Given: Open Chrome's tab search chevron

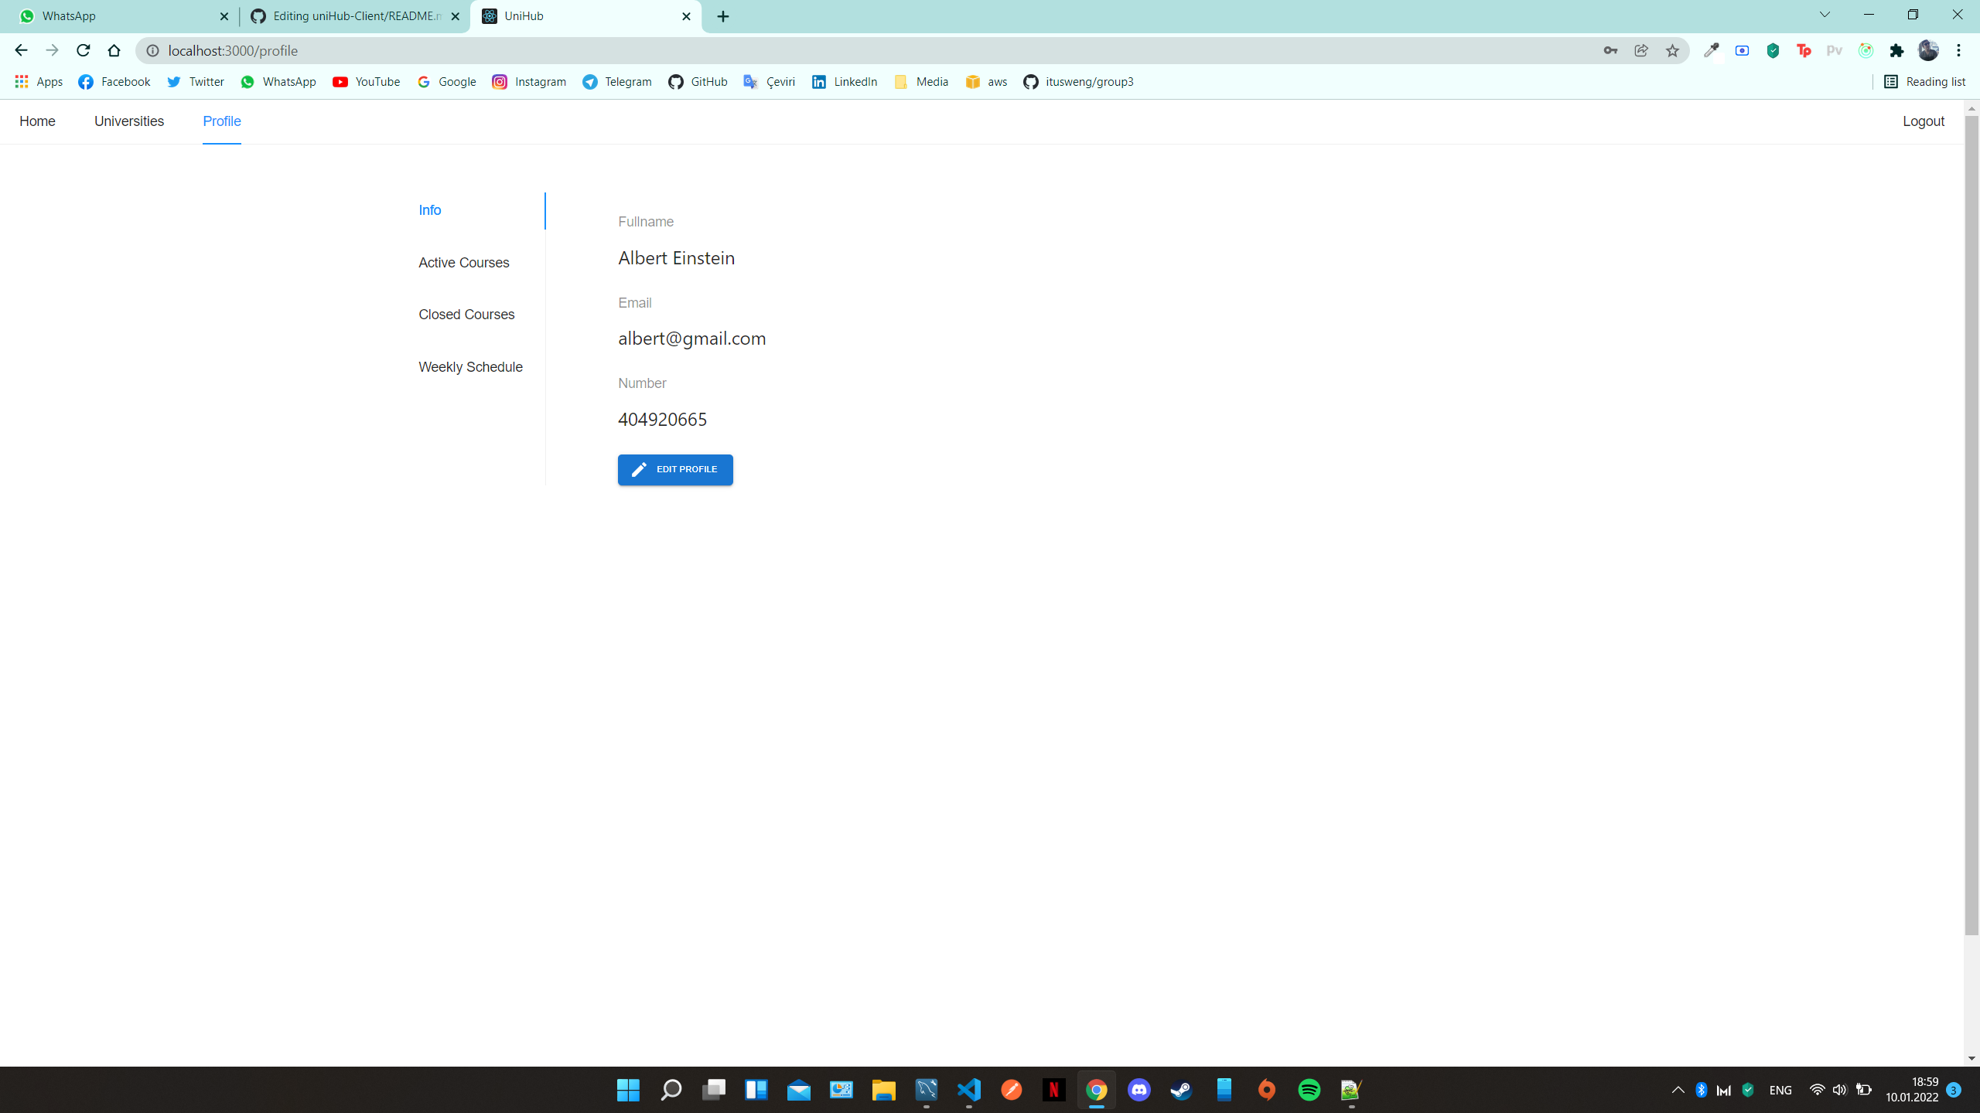Looking at the screenshot, I should tap(1824, 15).
